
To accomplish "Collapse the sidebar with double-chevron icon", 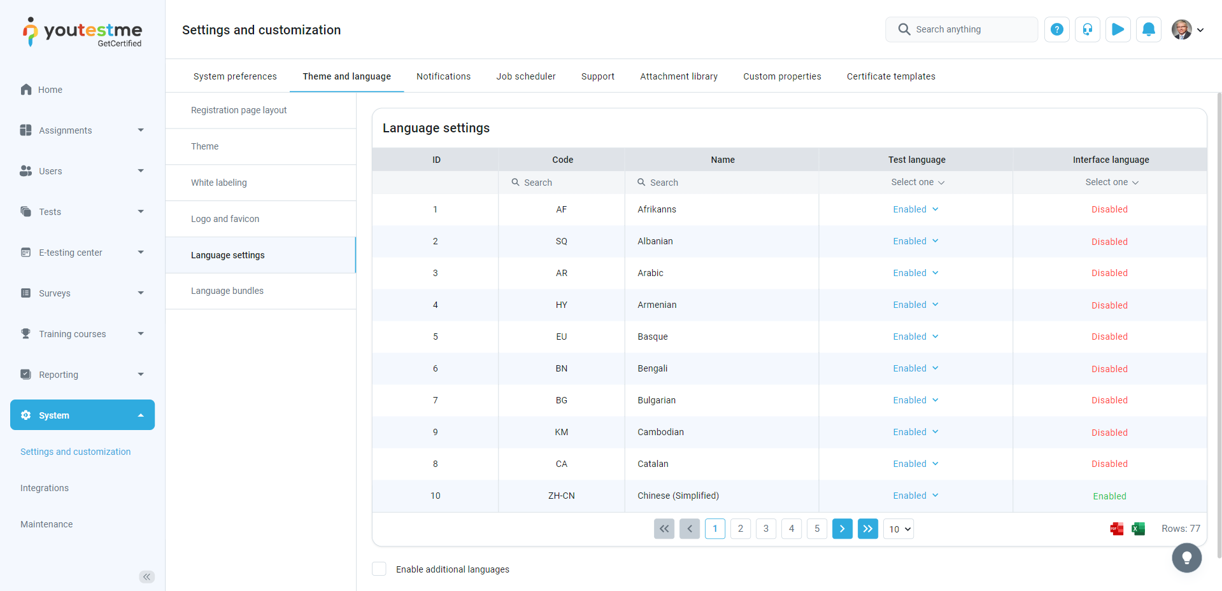I will tap(146, 577).
